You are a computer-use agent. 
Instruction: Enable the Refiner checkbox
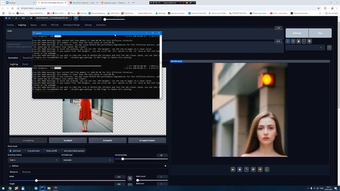click(10, 166)
